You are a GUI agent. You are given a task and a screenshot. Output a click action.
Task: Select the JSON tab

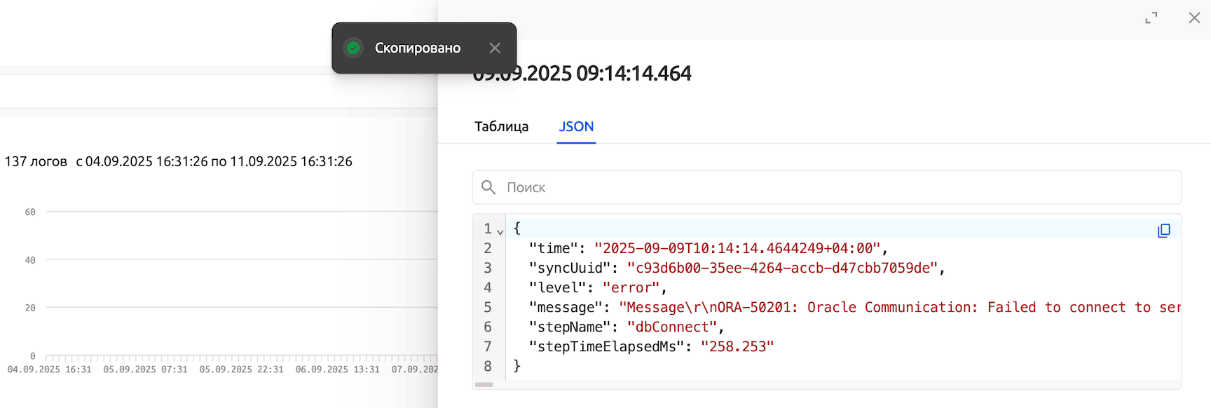[576, 126]
